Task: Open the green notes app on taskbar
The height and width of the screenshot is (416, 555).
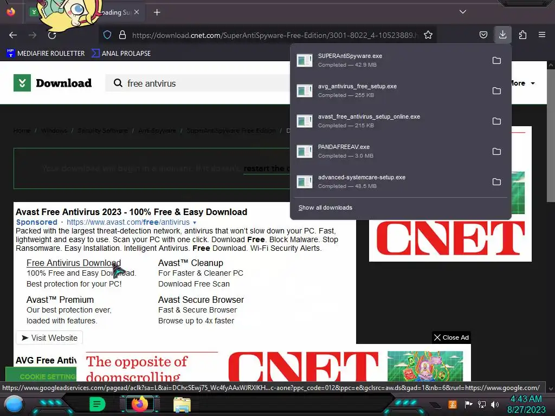Action: (x=98, y=404)
